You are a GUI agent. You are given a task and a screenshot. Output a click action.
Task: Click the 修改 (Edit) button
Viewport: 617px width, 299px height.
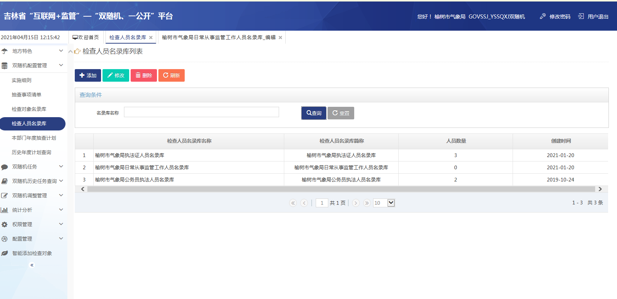point(116,75)
